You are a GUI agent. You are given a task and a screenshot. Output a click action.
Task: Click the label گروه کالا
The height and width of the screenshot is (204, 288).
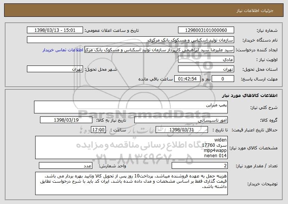tap(269, 120)
